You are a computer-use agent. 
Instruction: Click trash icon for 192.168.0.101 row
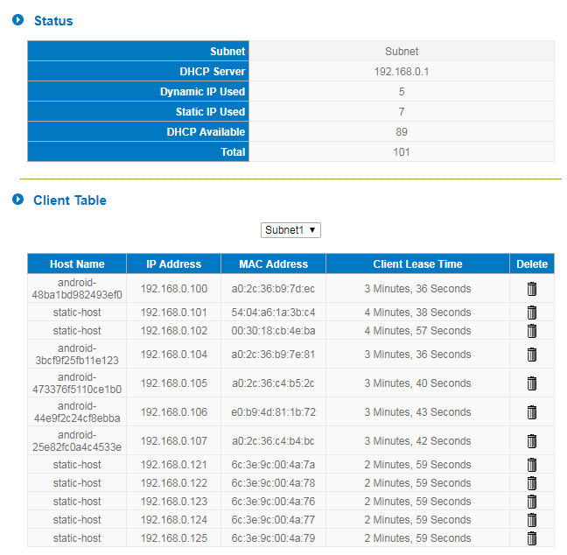[531, 313]
